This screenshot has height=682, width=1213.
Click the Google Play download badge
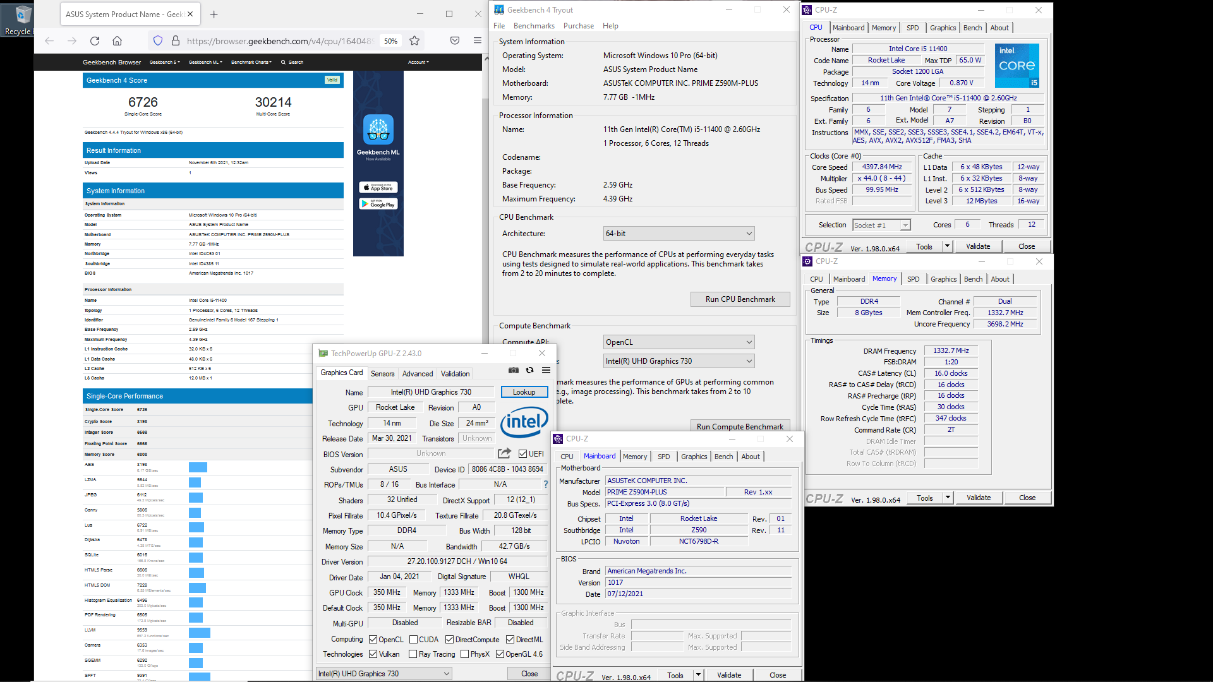coord(378,204)
